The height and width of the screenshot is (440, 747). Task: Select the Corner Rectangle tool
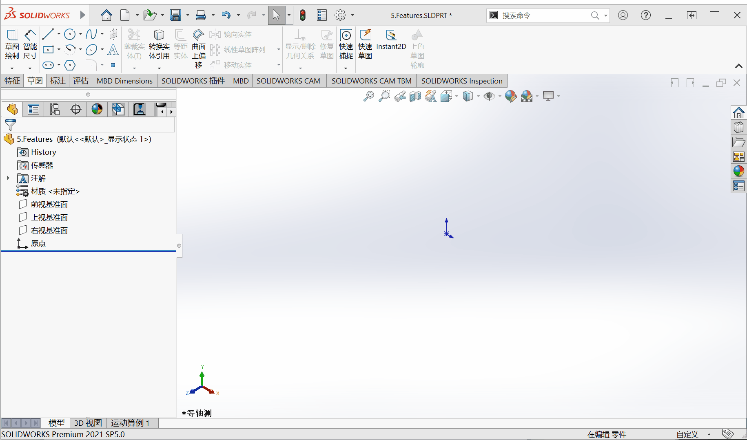48,50
